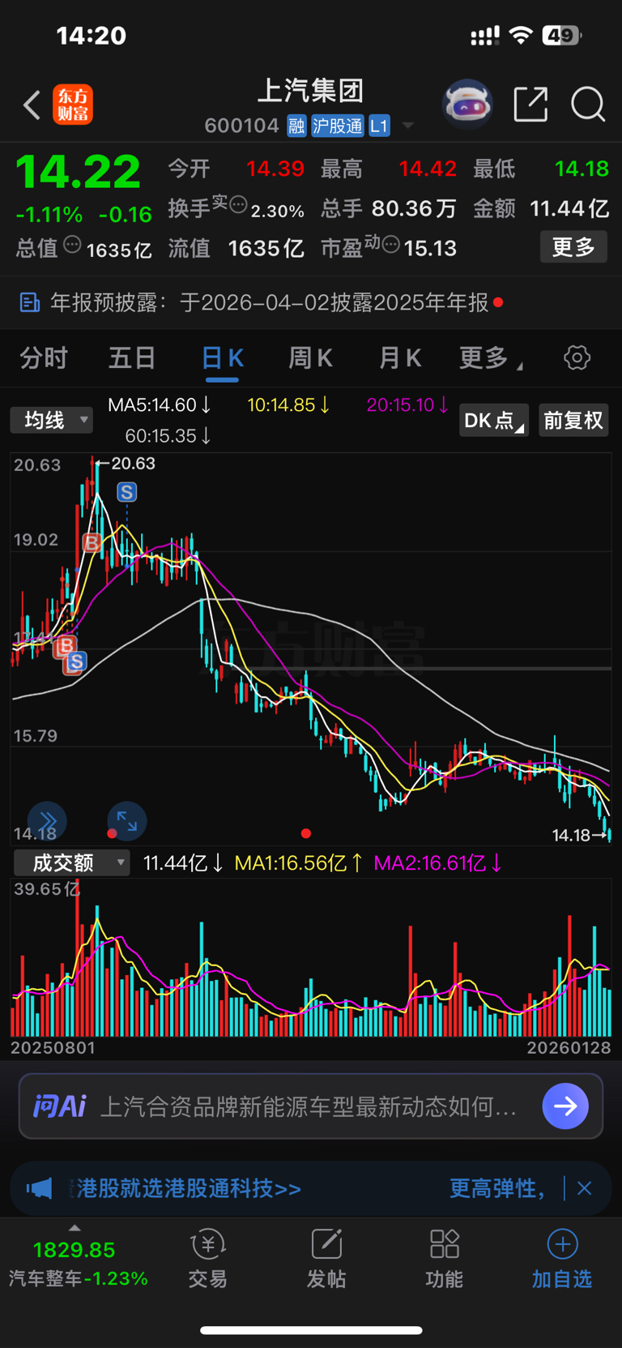Image resolution: width=622 pixels, height=1348 pixels.
Task: Tap the 沪股通 badge
Action: point(337,126)
